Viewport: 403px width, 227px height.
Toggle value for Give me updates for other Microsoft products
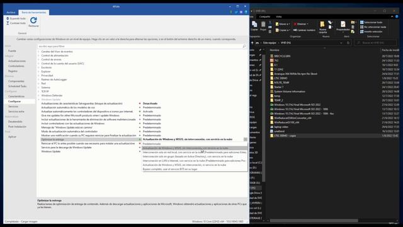152,115
